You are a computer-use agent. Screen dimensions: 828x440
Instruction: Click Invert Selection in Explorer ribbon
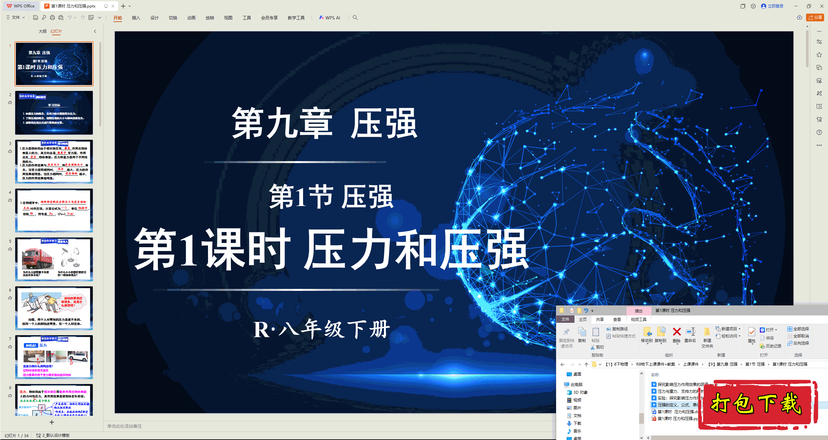point(798,343)
